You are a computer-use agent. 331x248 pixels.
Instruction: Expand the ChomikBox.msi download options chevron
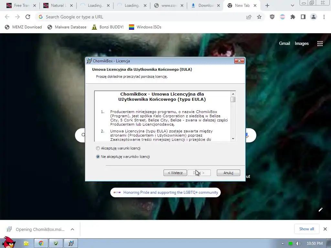point(72,229)
